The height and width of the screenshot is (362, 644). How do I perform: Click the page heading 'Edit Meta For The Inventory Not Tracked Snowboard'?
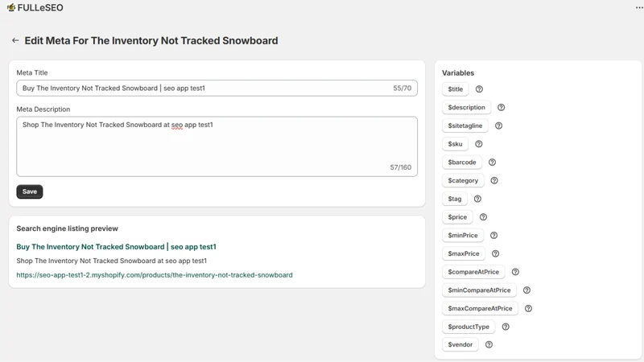click(151, 41)
